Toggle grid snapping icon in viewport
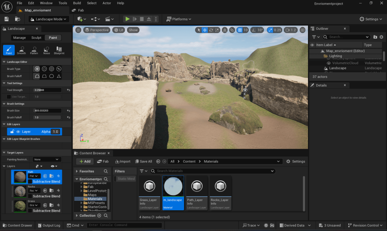Screen dimensions: 387x231 click(240, 30)
